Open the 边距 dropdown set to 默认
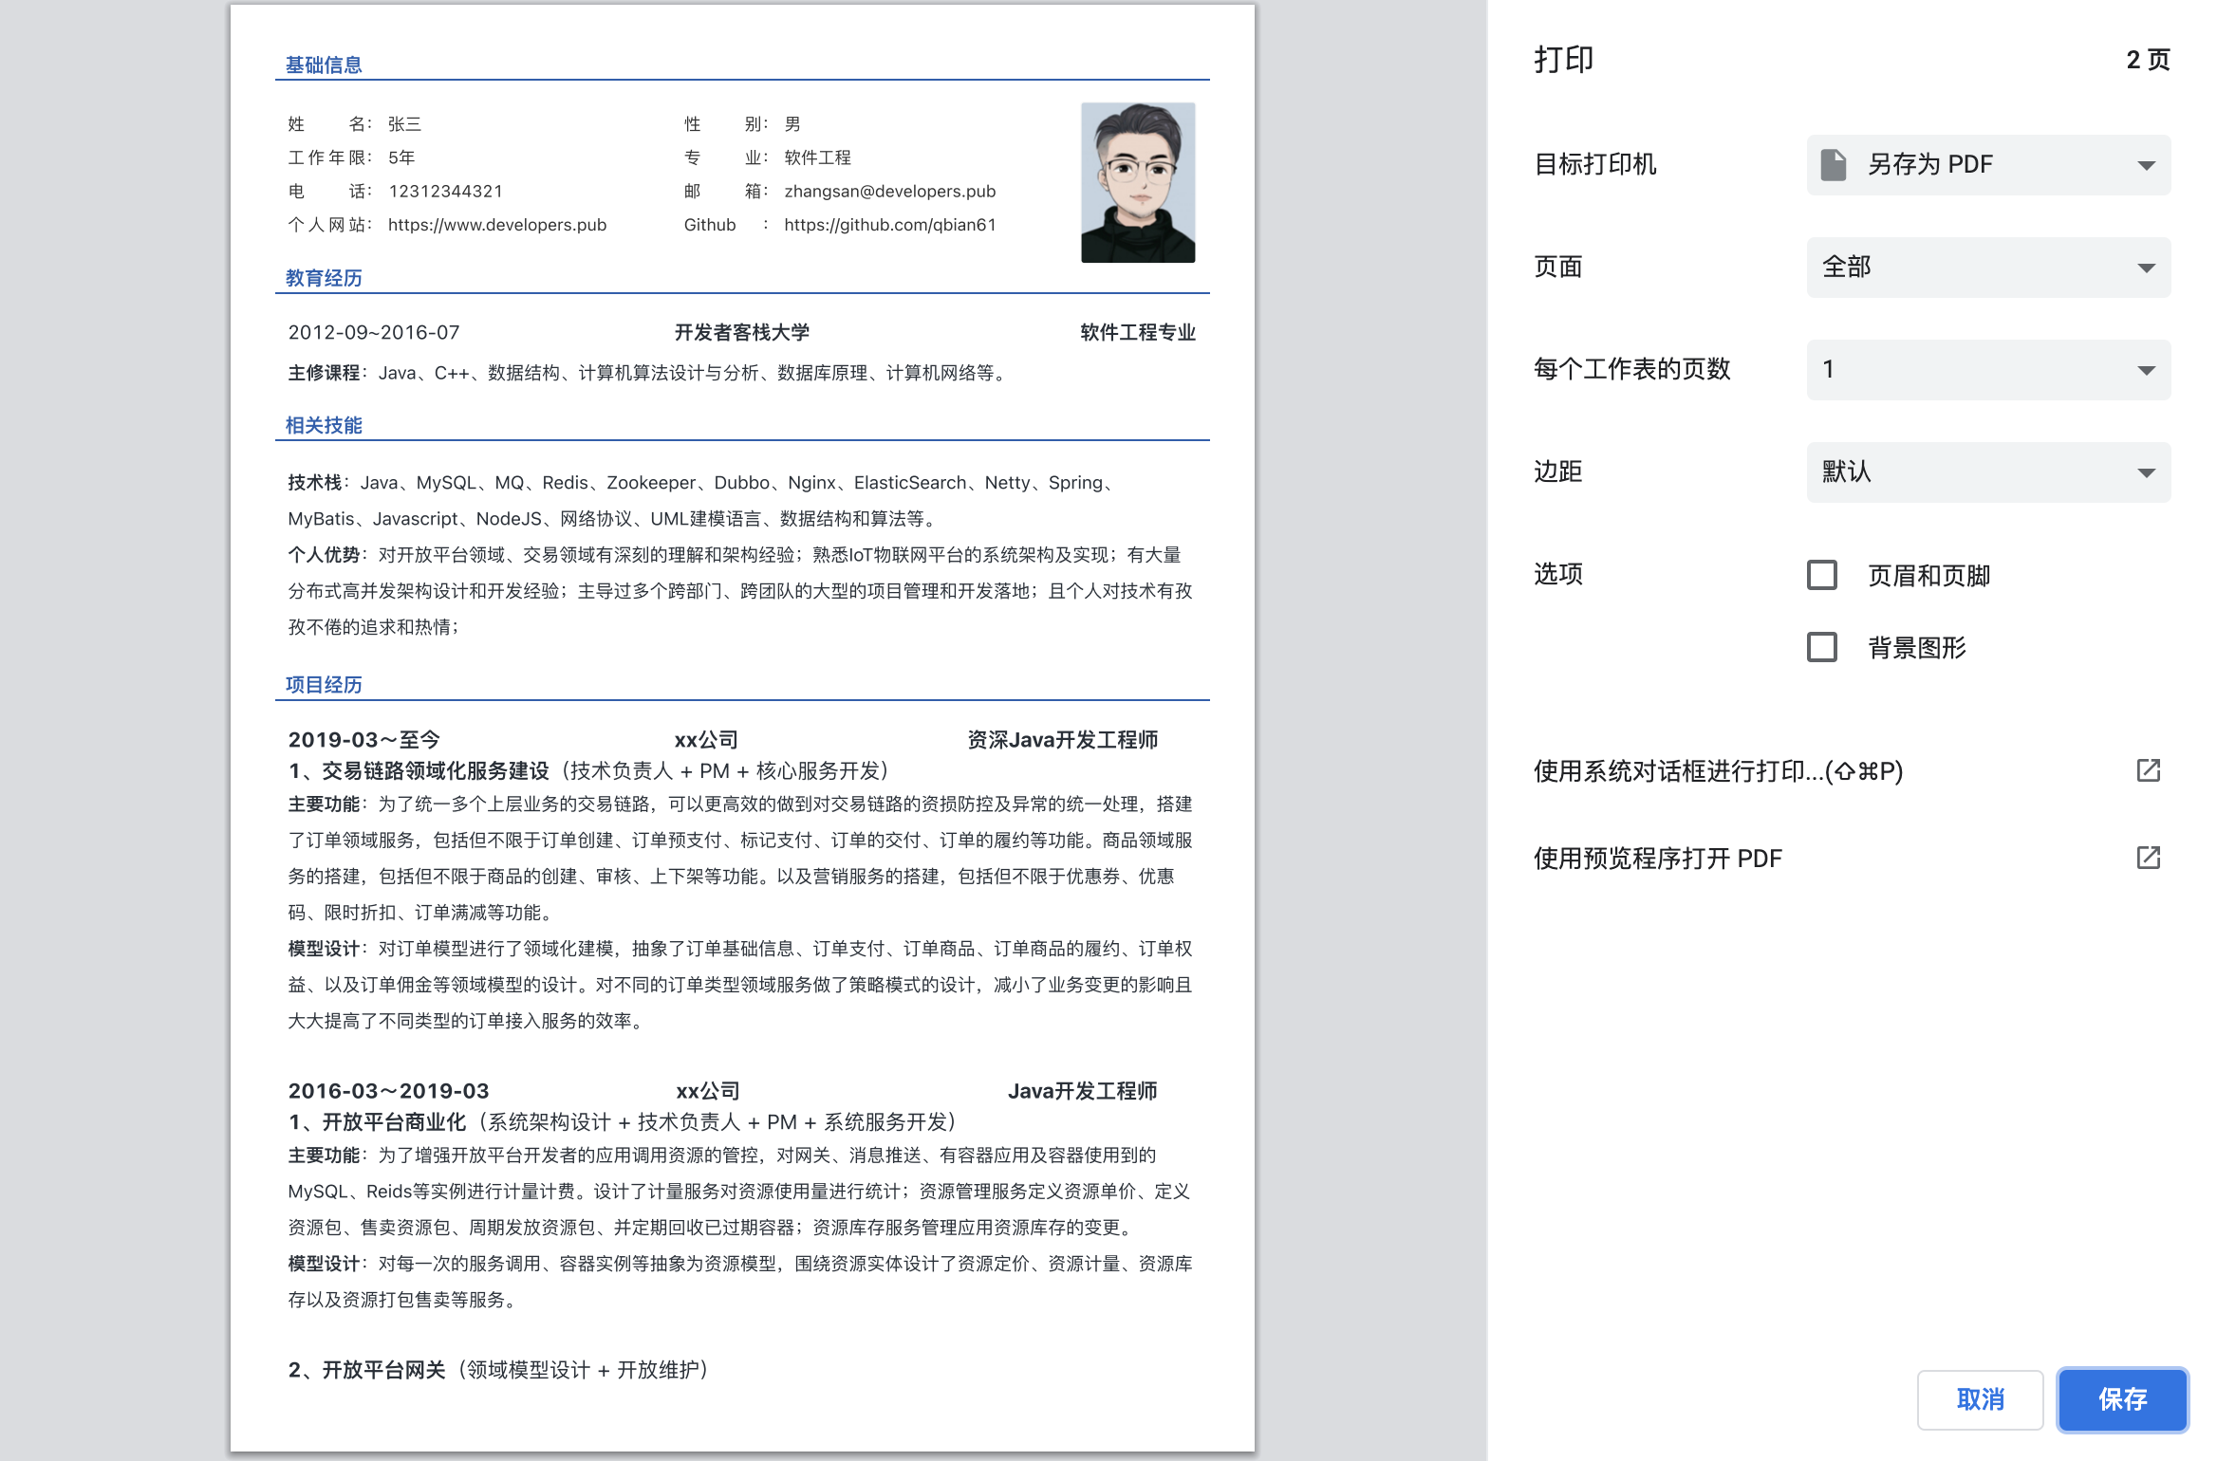The image size is (2217, 1461). 1988,472
